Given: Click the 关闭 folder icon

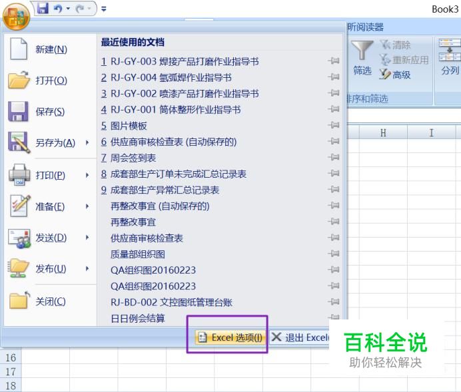Looking at the screenshot, I should (19, 300).
